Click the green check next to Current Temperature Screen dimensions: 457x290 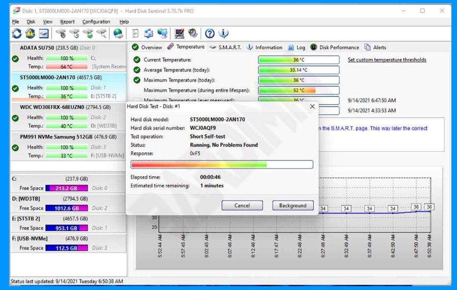(x=136, y=60)
